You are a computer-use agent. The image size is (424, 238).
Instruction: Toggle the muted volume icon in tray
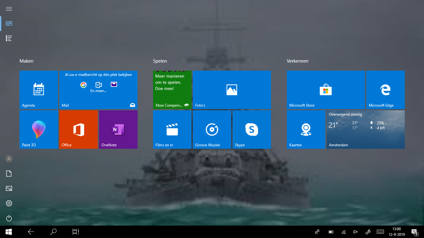[x=355, y=232]
